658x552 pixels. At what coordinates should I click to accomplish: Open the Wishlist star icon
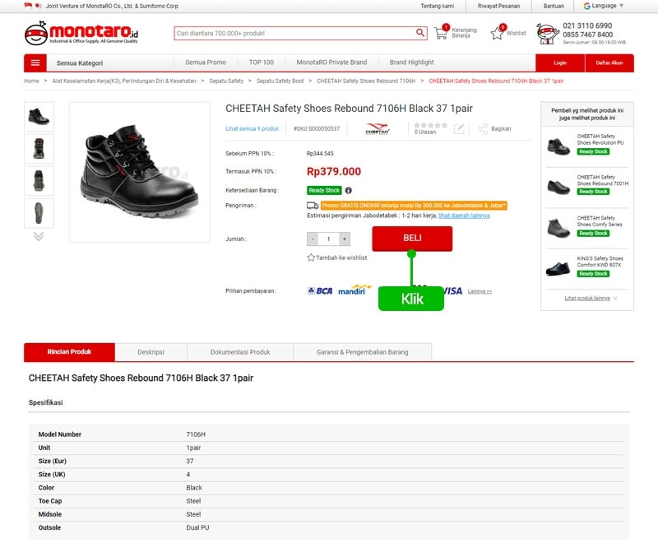[497, 34]
